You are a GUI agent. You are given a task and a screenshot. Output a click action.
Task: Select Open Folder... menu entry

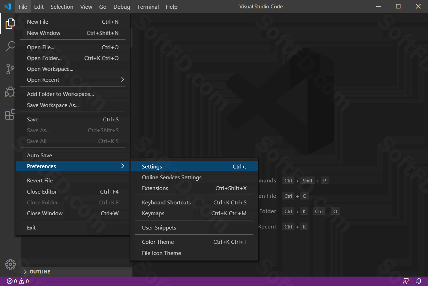[73, 58]
